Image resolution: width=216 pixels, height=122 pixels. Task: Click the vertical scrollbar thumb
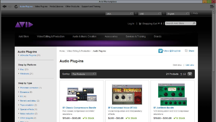click(213, 43)
